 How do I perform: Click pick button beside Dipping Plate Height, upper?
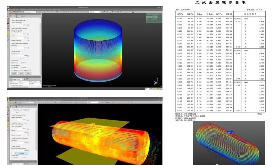(28, 25)
